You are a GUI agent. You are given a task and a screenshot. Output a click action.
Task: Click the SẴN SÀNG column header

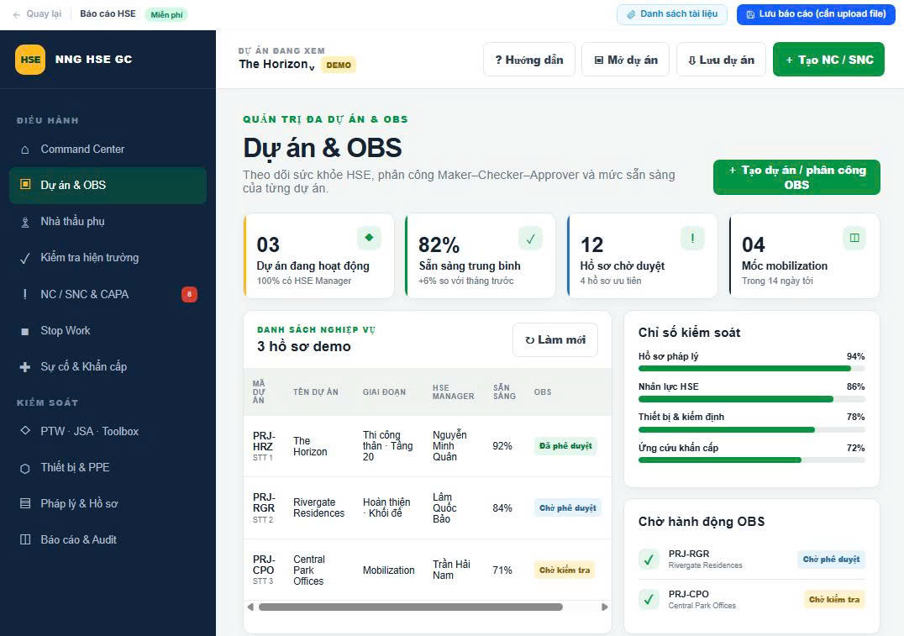click(504, 392)
